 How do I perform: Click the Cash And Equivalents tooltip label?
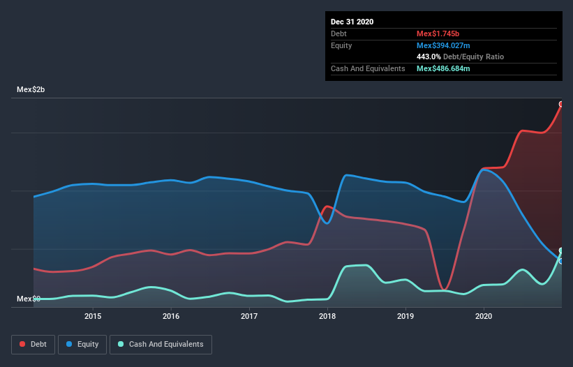pyautogui.click(x=368, y=68)
